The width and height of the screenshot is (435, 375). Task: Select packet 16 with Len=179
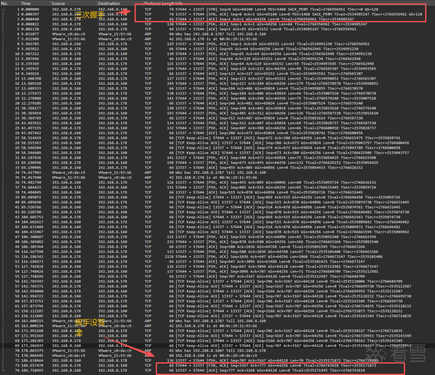pos(217,83)
